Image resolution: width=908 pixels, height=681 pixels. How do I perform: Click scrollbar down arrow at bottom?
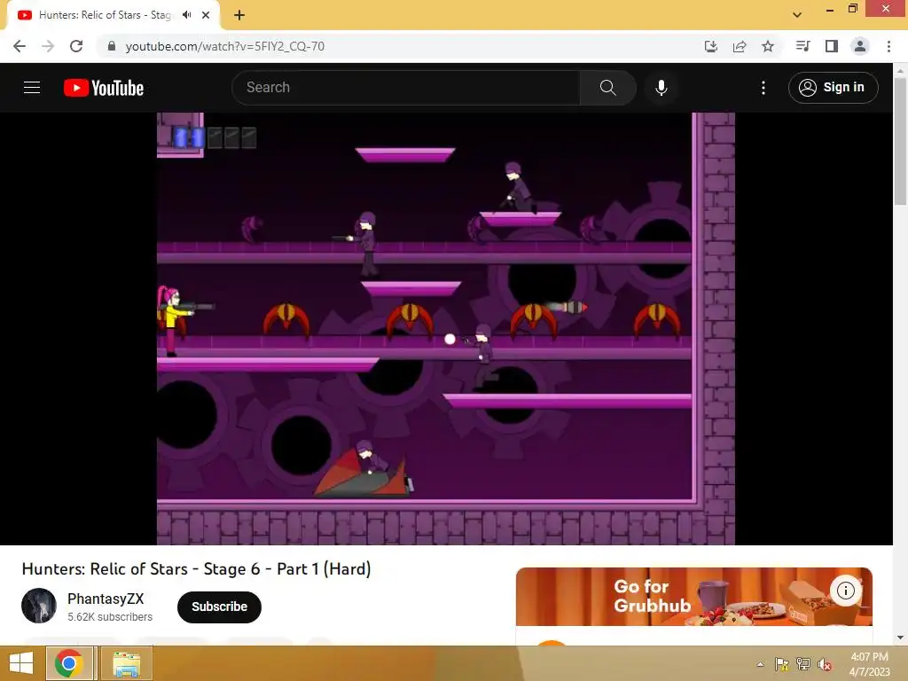tap(900, 638)
